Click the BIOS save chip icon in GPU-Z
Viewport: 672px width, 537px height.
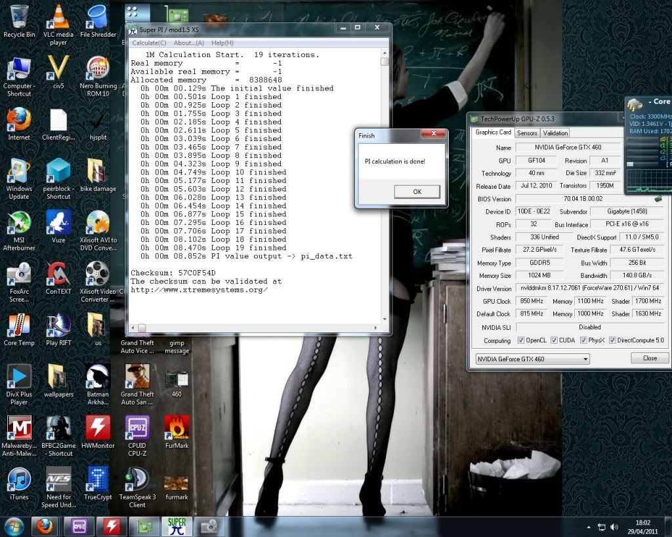point(658,199)
